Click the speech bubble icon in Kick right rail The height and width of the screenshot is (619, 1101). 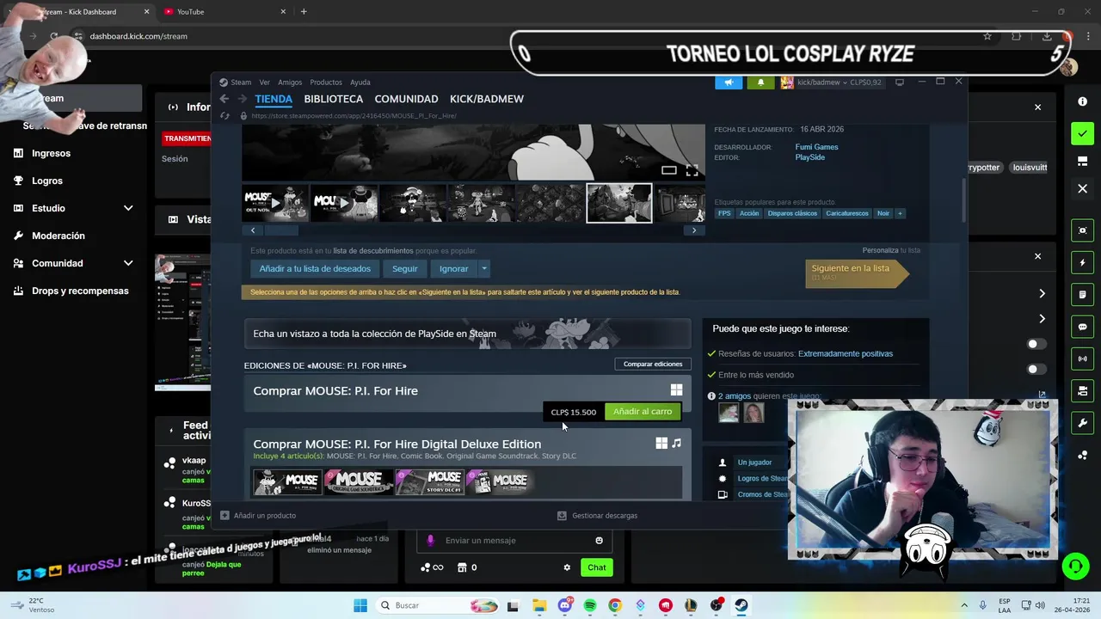point(1082,327)
